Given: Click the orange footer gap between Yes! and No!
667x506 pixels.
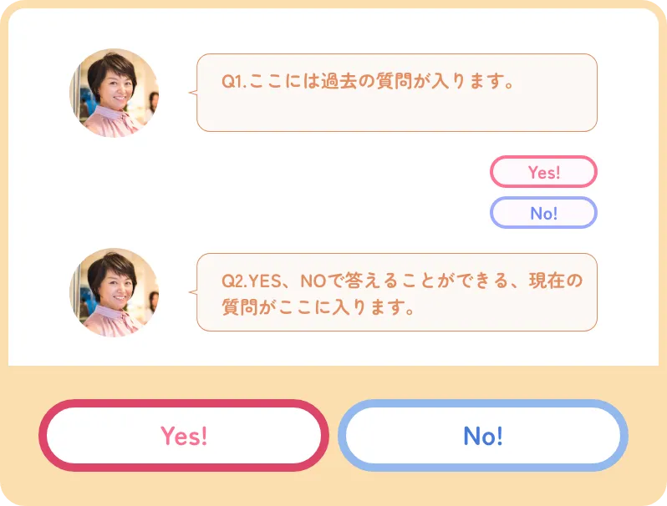Looking at the screenshot, I should point(333,435).
